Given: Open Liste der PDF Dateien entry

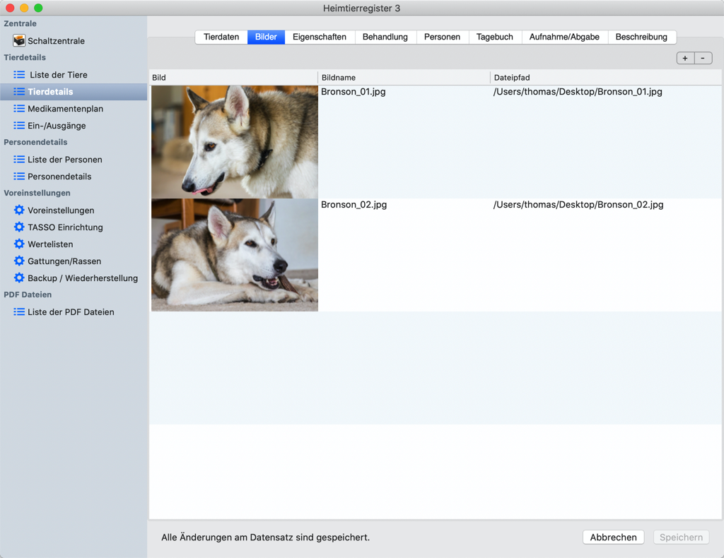Looking at the screenshot, I should pos(71,312).
